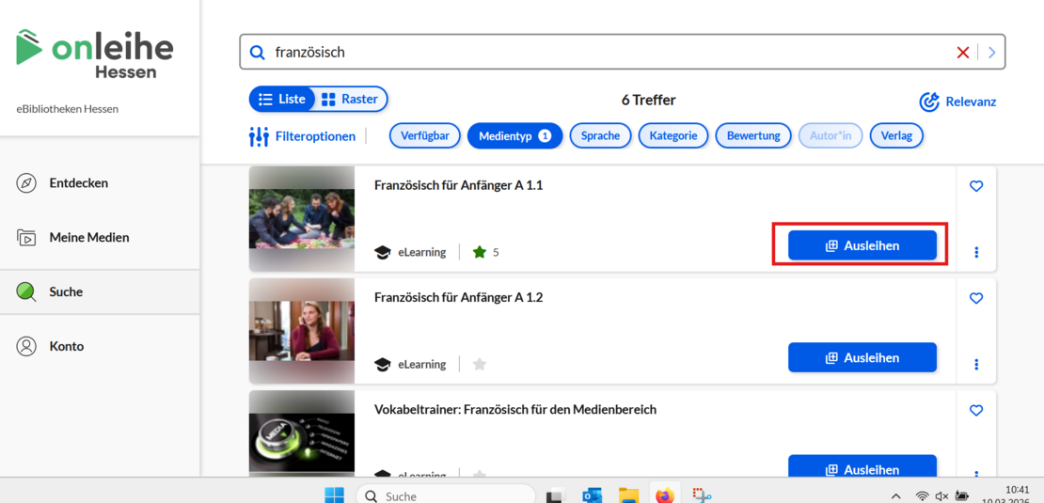1044x503 pixels.
Task: Click the title Französisch für Anfänger A 1.2
Action: point(458,297)
